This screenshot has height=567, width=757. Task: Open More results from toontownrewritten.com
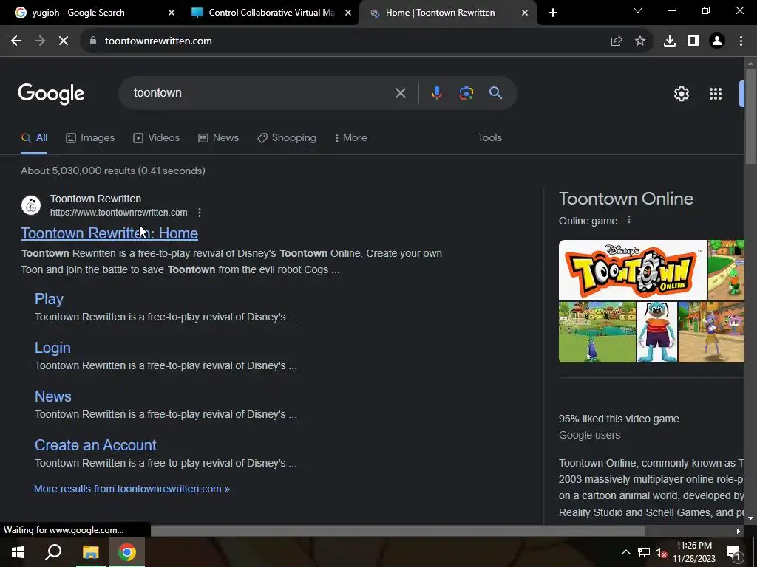(x=132, y=489)
